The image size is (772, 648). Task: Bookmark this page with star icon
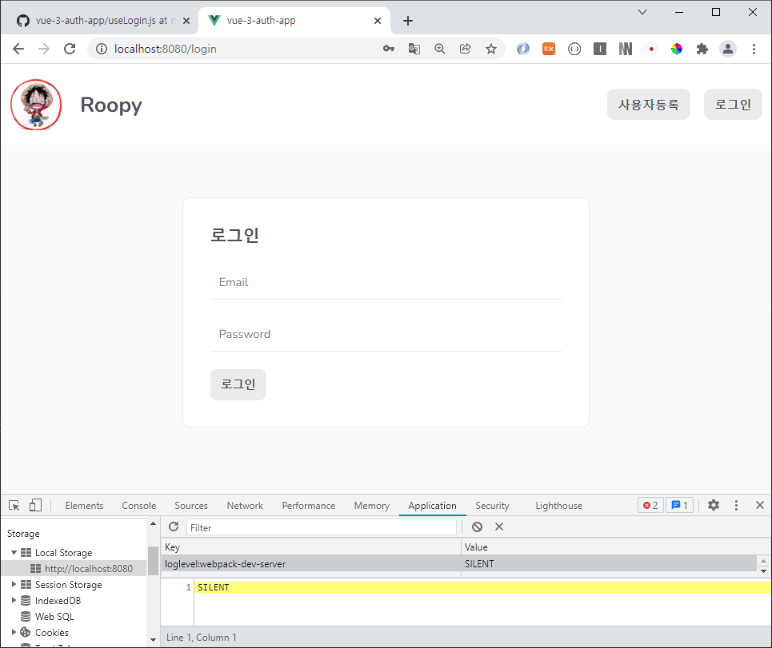point(491,49)
